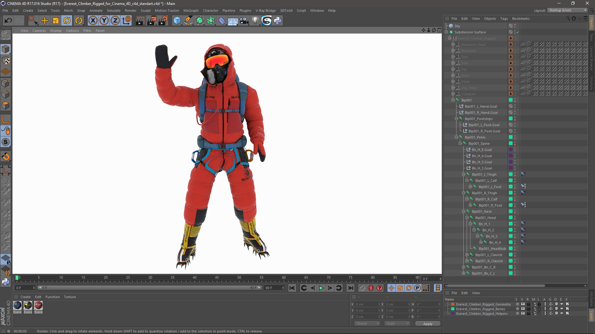This screenshot has width=595, height=334.
Task: Select the Texture mode checkered icon
Action: tap(6, 61)
